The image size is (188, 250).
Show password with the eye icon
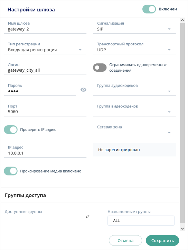pos(83,90)
